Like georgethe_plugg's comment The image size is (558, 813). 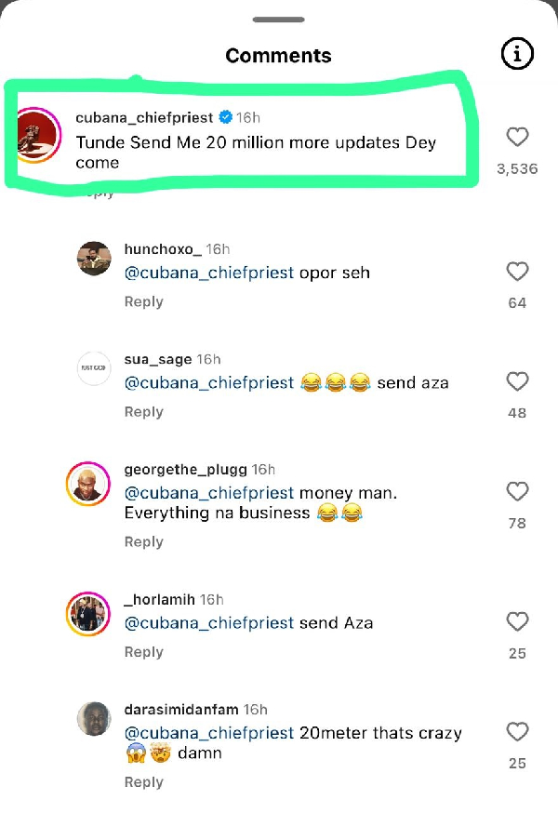click(517, 491)
